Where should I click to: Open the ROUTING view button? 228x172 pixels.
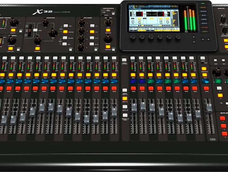tap(203, 11)
